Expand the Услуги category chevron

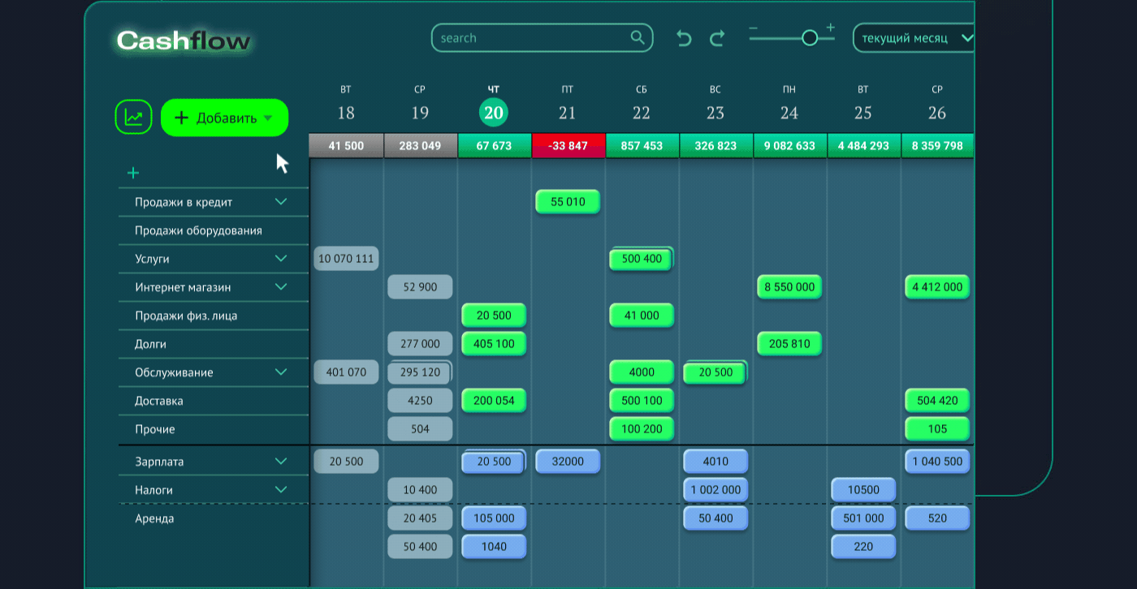coord(281,259)
